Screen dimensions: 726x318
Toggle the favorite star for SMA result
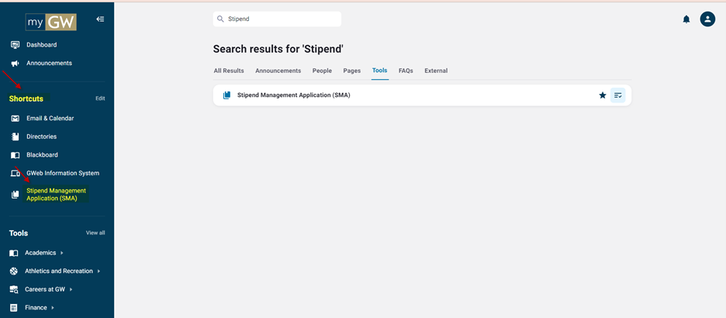(x=603, y=95)
